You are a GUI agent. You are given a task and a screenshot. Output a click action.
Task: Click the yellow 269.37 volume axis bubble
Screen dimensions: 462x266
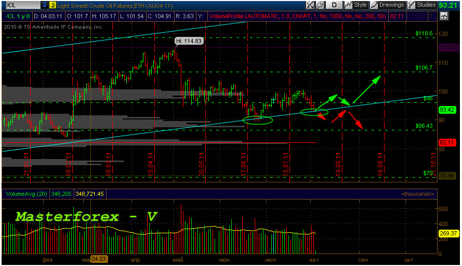pos(448,233)
